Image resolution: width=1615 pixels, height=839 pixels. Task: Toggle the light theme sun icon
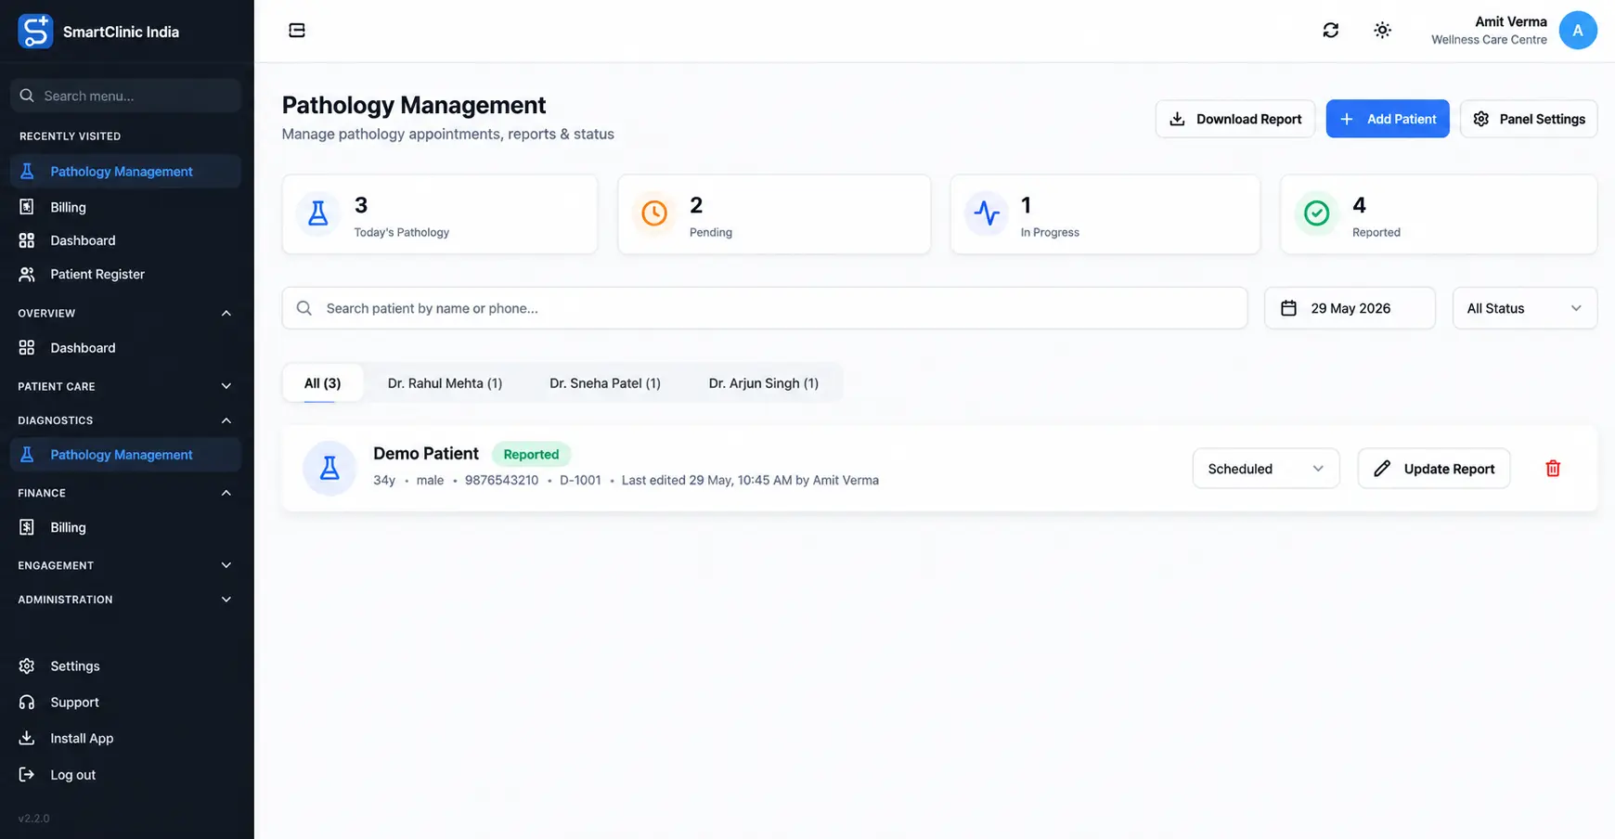[x=1382, y=31]
